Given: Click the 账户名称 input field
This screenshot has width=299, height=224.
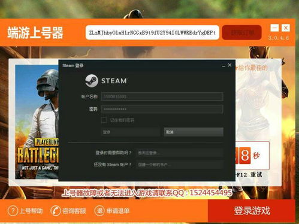Looking at the screenshot, I should pyautogui.click(x=162, y=96).
